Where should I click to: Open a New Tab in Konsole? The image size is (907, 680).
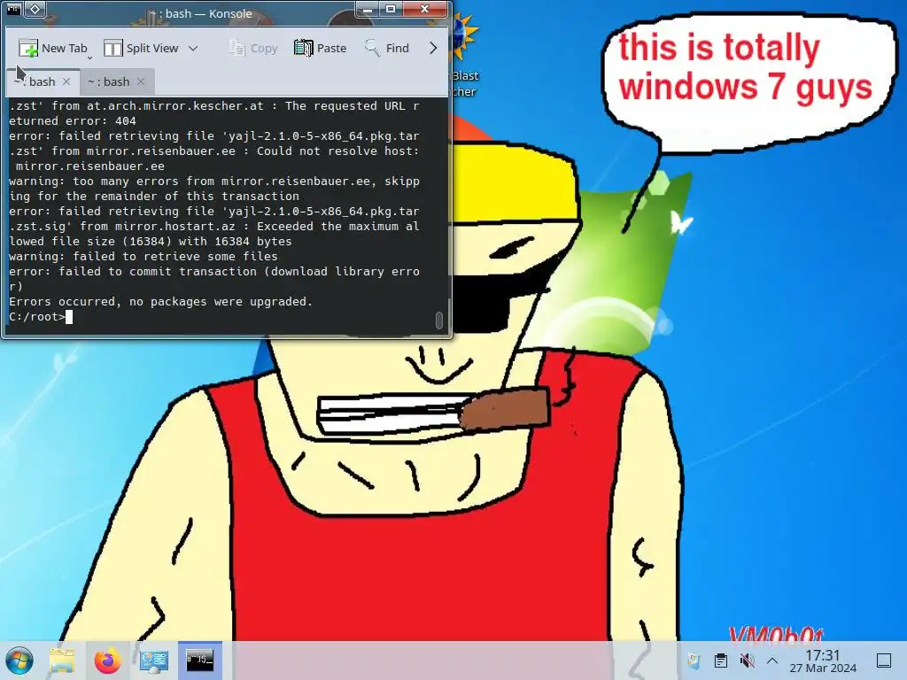pyautogui.click(x=52, y=49)
